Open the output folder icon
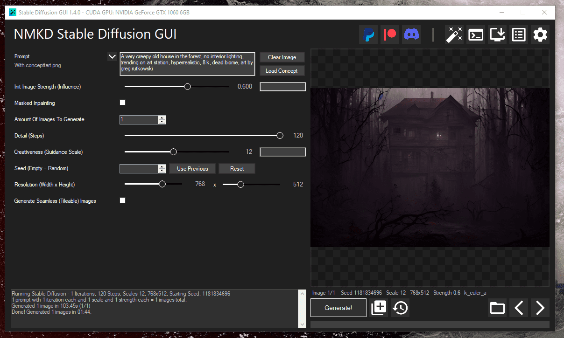The image size is (564, 338). tap(497, 308)
